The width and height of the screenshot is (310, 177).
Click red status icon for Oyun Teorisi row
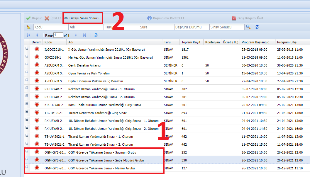click(x=37, y=73)
